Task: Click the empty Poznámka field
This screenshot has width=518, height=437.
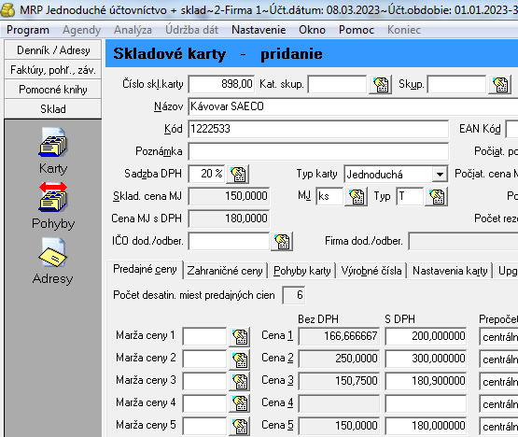Action: (318, 151)
